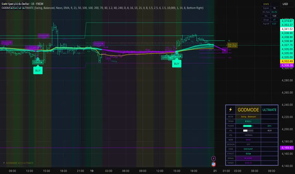This screenshot has width=295, height=174.
Task: Click the purple 4,169.92 price label
Action: click(x=287, y=148)
